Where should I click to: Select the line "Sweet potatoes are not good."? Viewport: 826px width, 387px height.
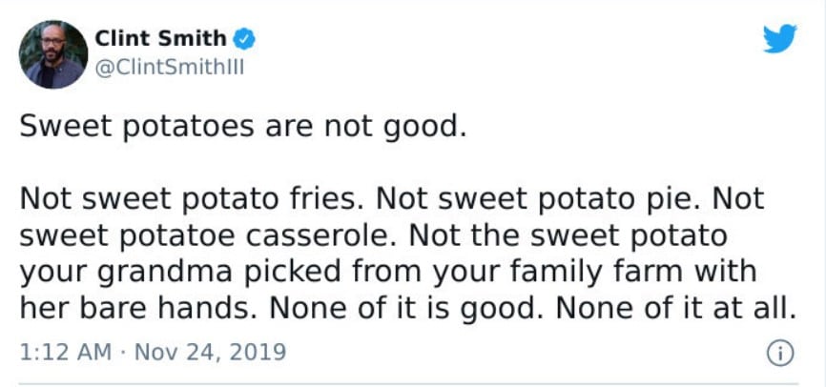pos(243,128)
